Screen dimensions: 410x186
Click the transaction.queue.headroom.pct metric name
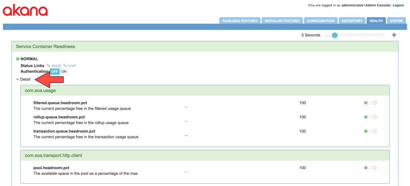click(64, 131)
